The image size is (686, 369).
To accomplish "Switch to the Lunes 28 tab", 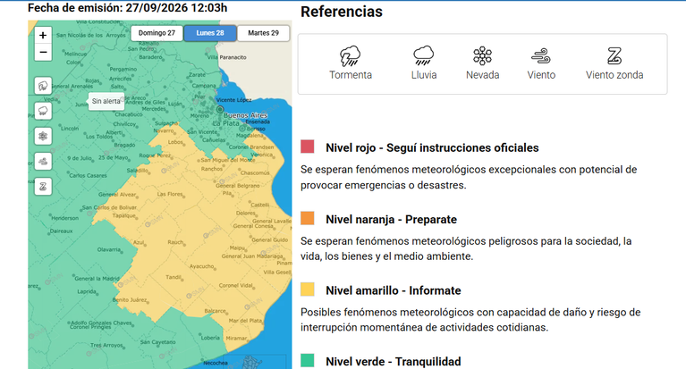I will click(210, 33).
